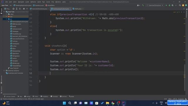Click the Project panel horizontal scrollbar
This screenshot has width=188, height=106.
10,94
